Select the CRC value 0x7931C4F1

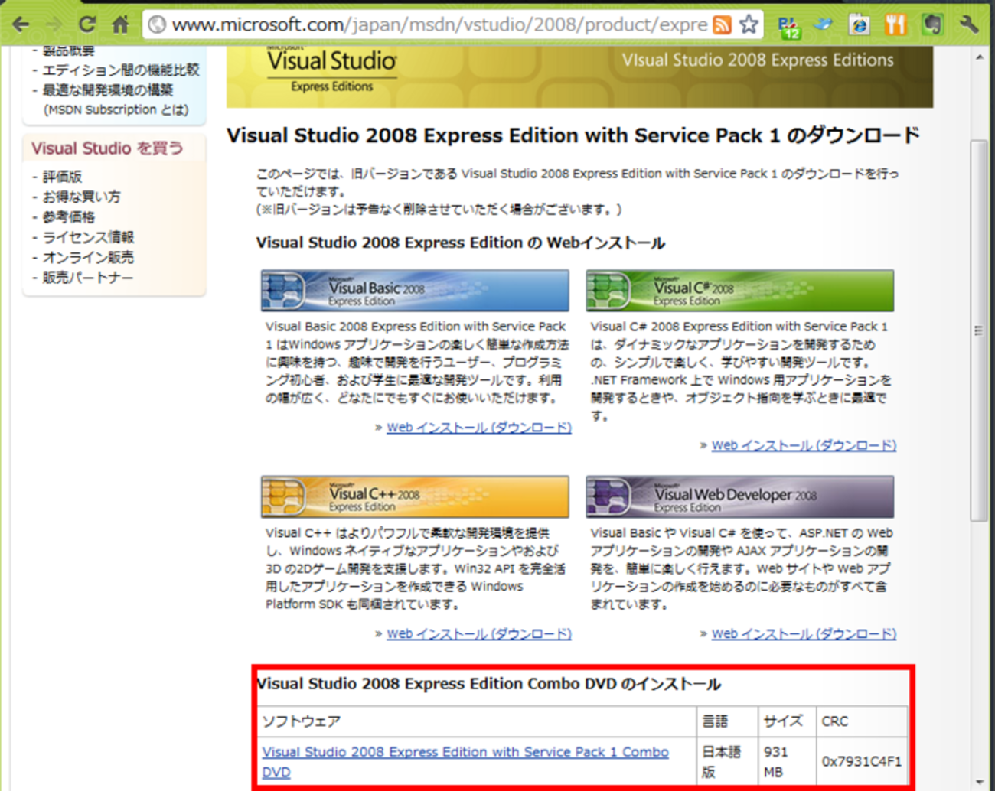click(862, 762)
